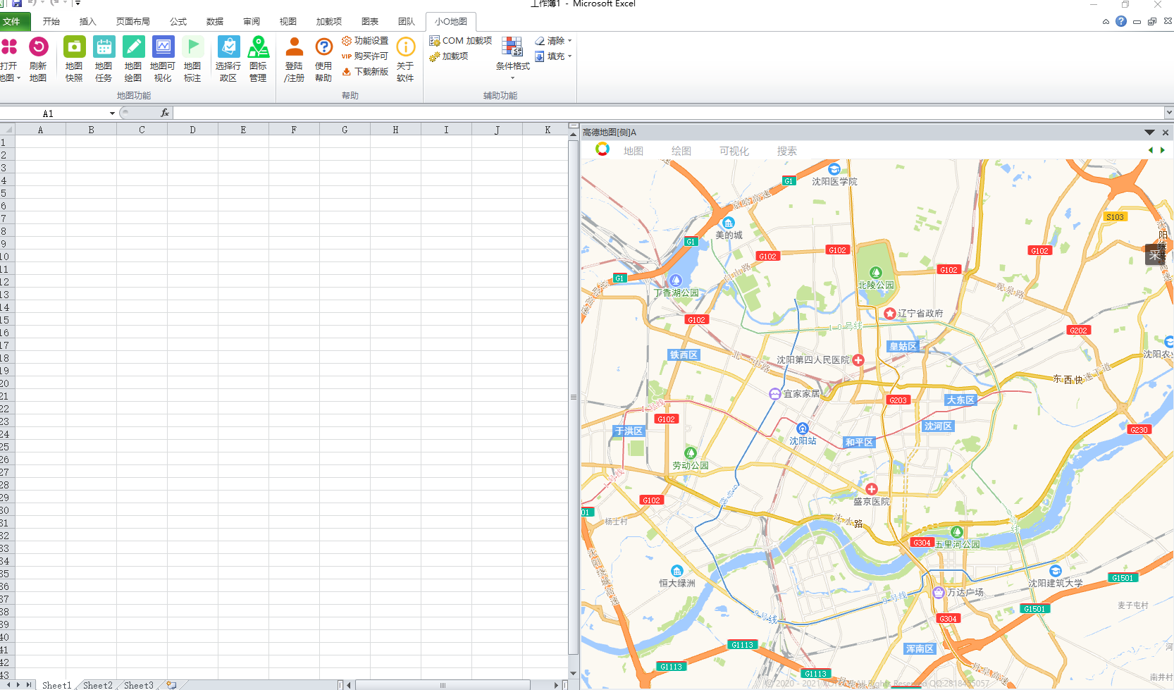
Task: Click the Excel Help question mark icon
Action: [1121, 22]
